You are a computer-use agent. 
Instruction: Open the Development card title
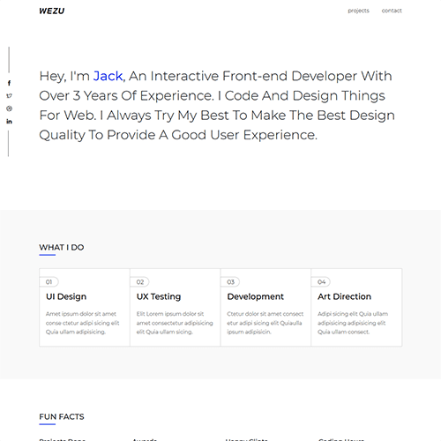point(256,296)
